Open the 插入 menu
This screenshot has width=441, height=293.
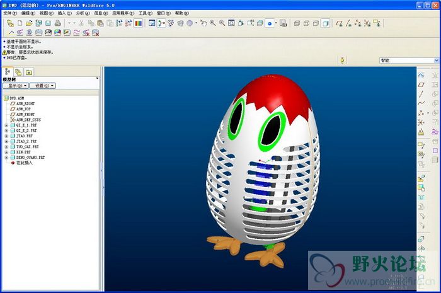tap(64, 13)
